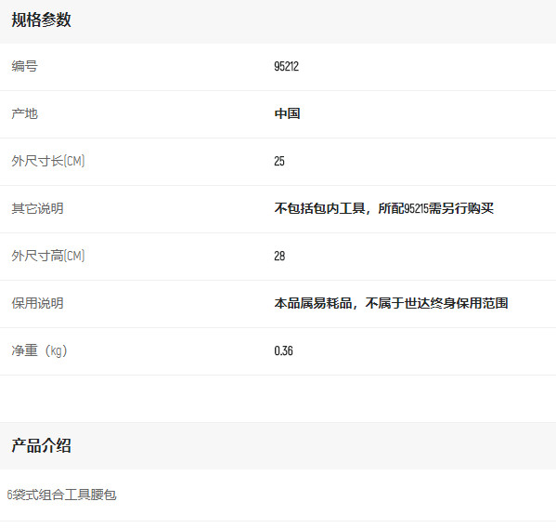Click the origin value 中国
This screenshot has width=556, height=528.
[287, 113]
